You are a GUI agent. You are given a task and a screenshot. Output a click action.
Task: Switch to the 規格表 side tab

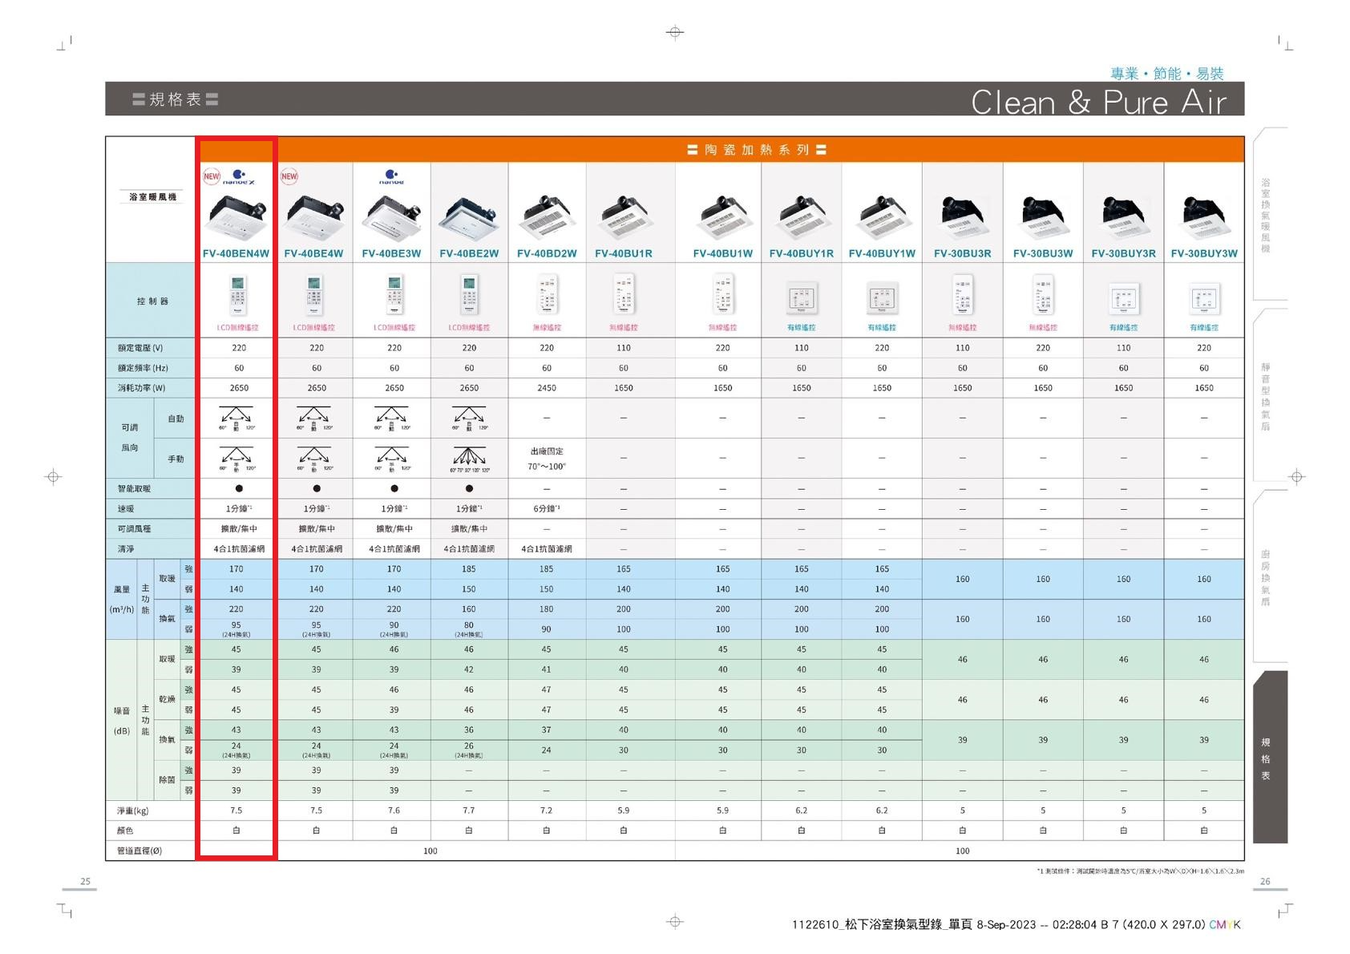(x=1267, y=758)
